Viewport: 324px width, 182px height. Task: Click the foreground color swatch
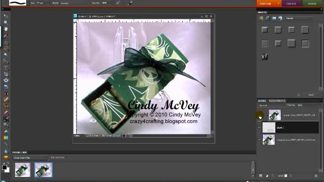coord(4,167)
